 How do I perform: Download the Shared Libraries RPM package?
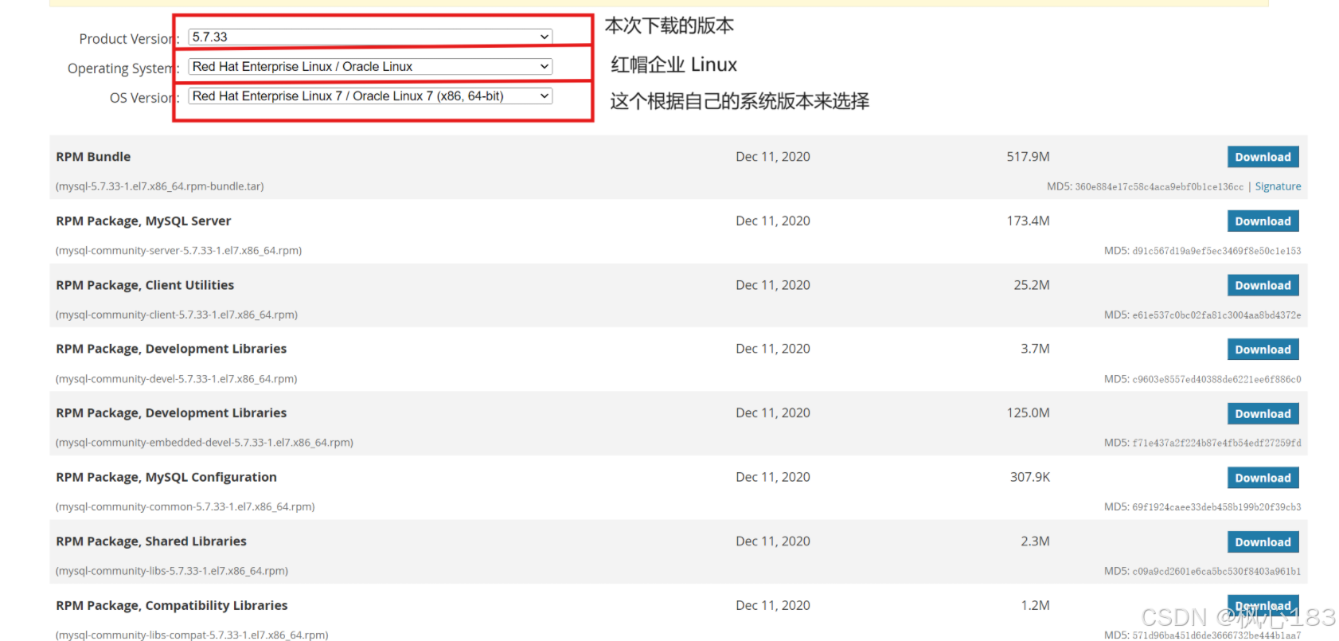coord(1263,541)
